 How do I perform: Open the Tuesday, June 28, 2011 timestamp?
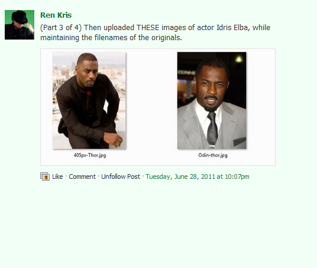tap(198, 177)
